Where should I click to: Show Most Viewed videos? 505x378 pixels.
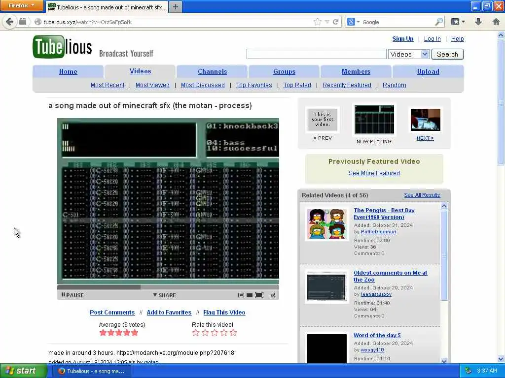pos(152,85)
